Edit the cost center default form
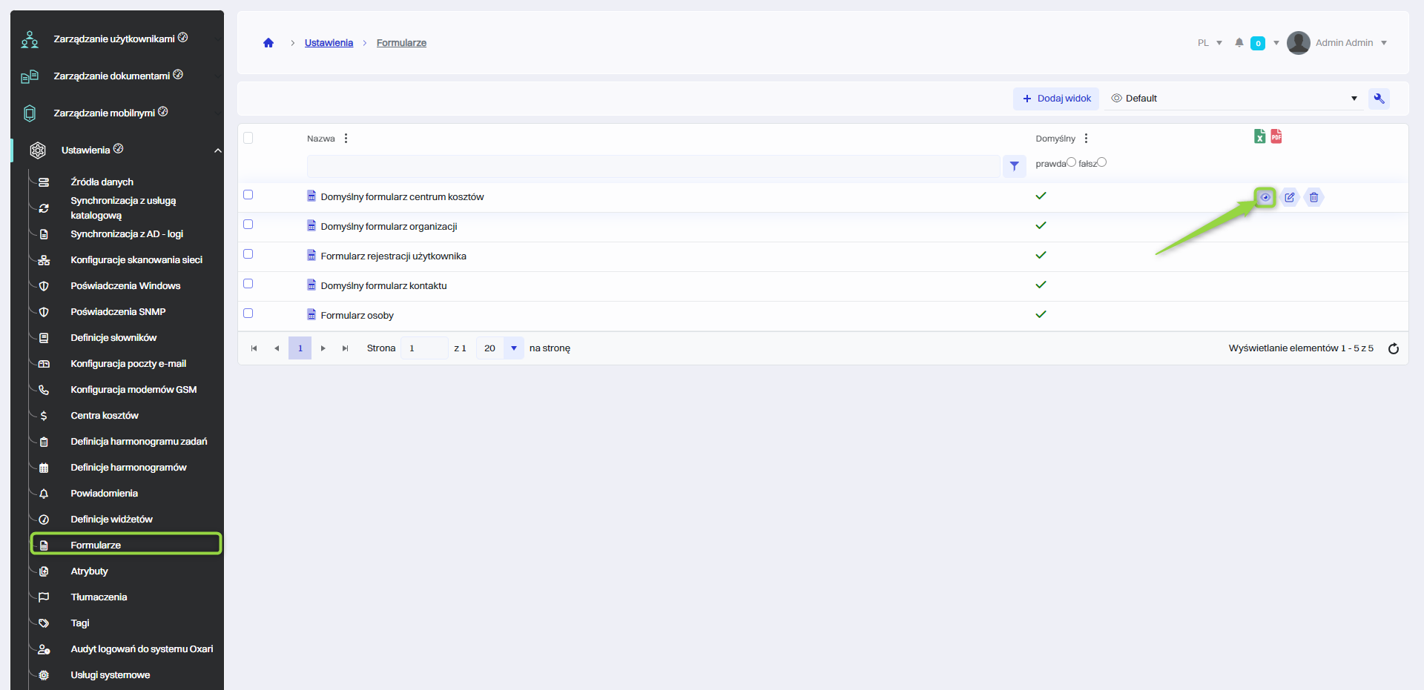 pyautogui.click(x=1290, y=197)
